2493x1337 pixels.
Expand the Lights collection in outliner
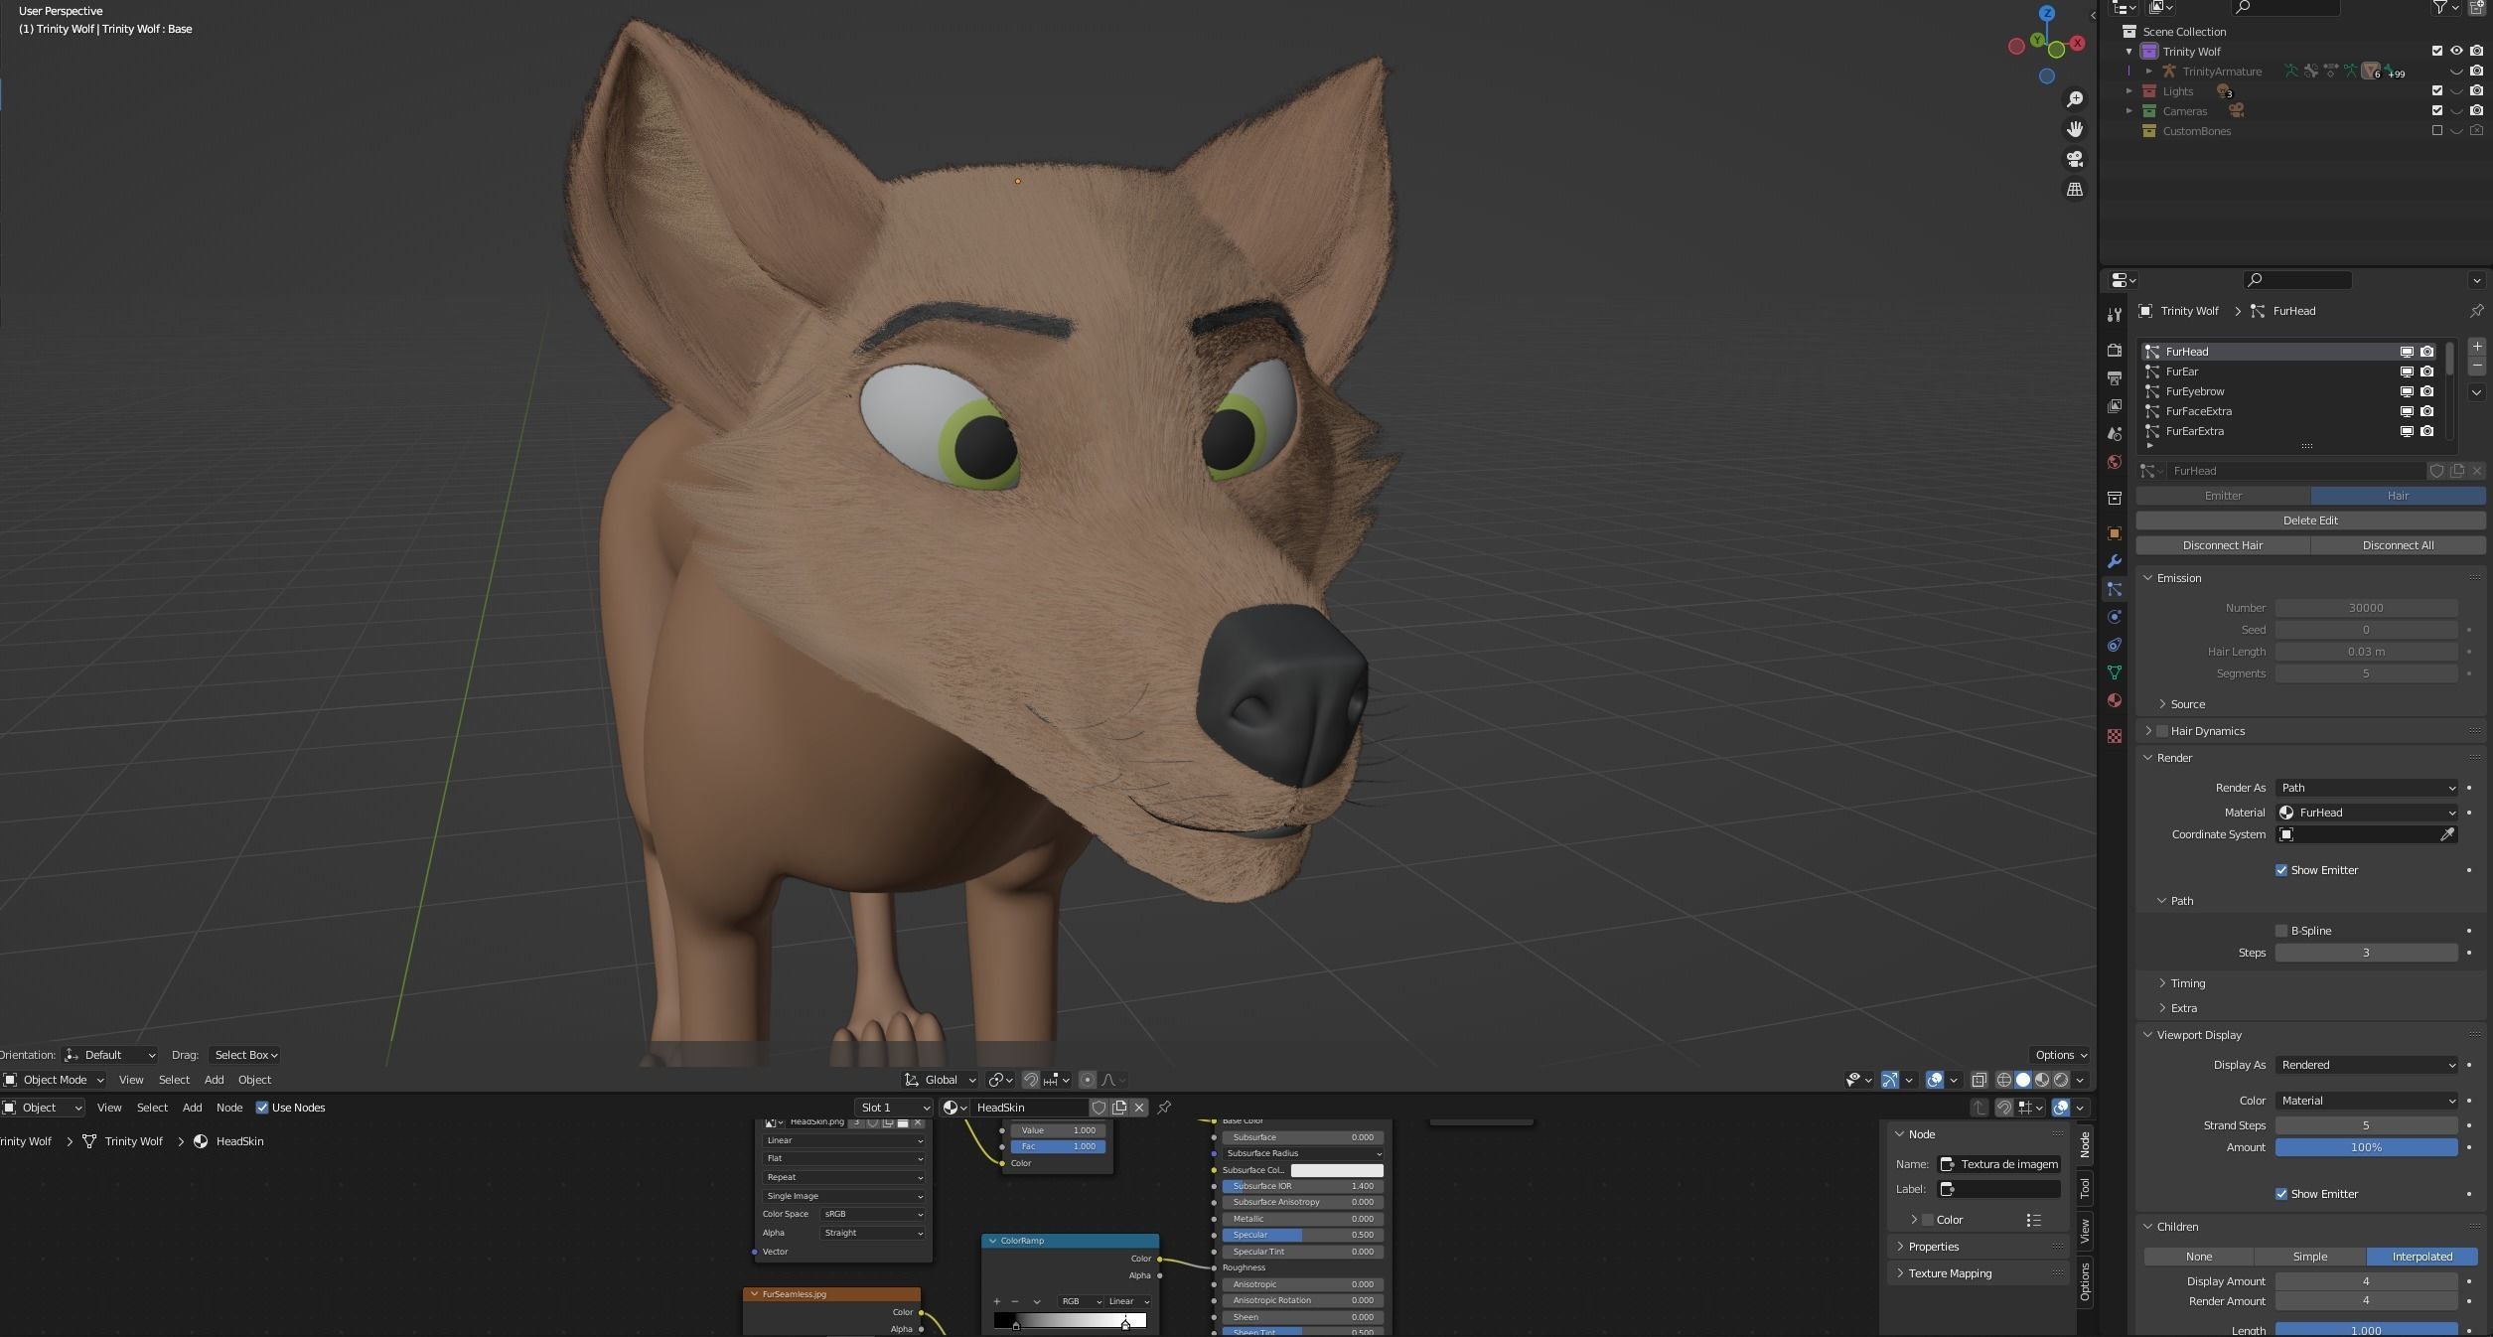(2128, 90)
